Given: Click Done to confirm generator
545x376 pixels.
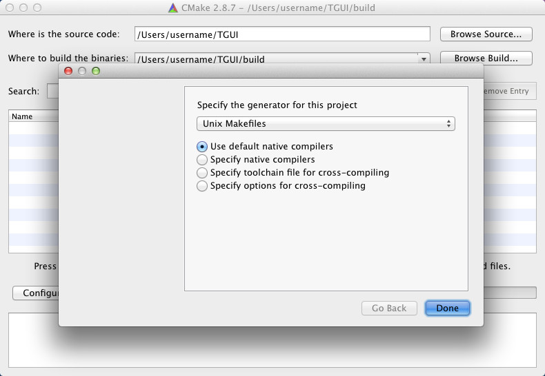Looking at the screenshot, I should click(447, 308).
